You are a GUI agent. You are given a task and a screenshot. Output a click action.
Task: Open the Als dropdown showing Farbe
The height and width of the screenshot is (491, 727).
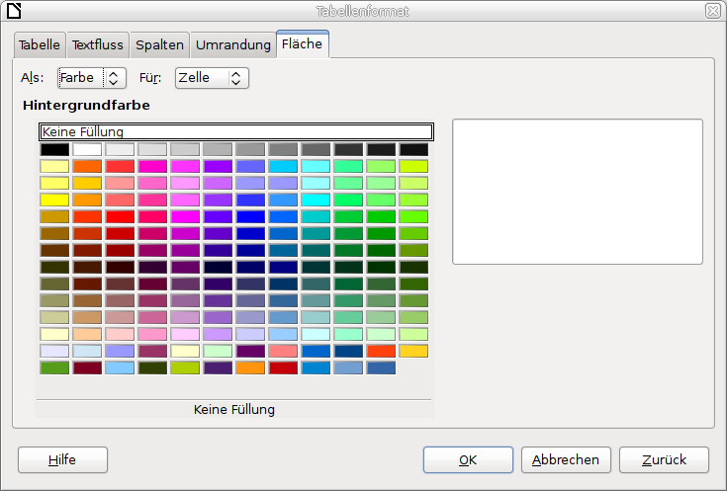92,78
